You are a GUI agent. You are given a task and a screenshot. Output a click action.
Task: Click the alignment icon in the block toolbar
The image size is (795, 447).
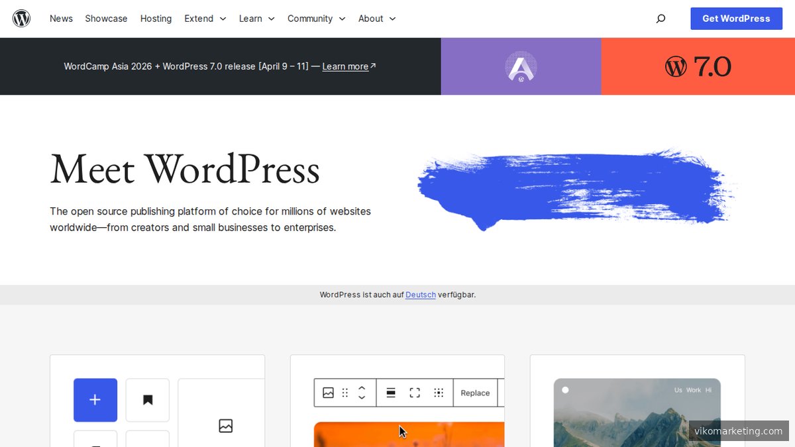coord(390,392)
